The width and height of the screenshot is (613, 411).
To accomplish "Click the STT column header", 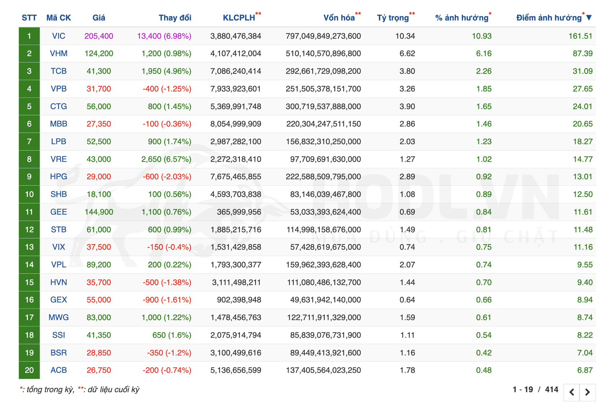I will [x=29, y=18].
